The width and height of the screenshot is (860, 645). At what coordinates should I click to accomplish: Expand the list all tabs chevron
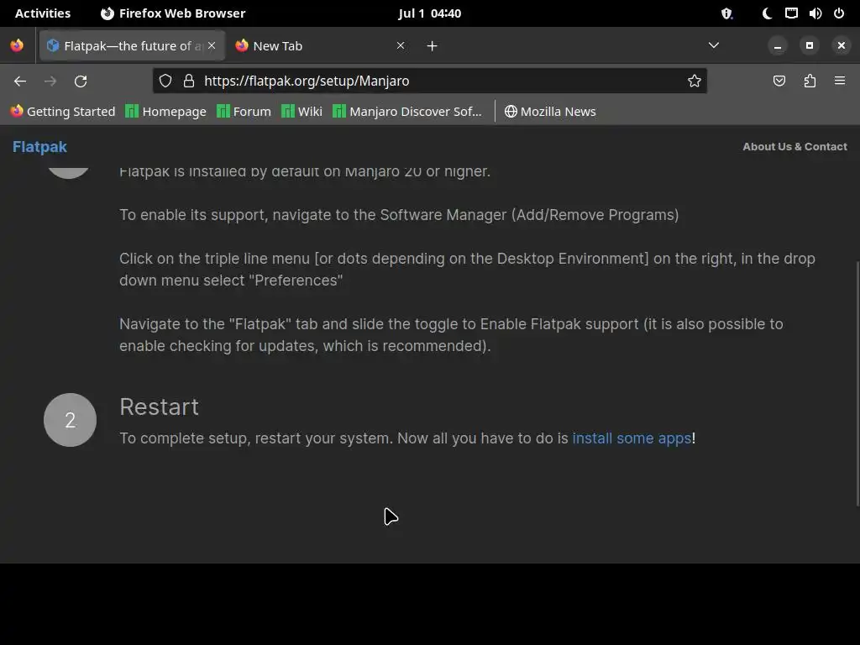714,45
